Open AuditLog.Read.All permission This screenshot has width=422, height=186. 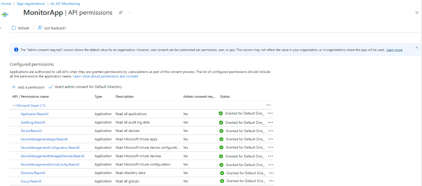point(33,122)
